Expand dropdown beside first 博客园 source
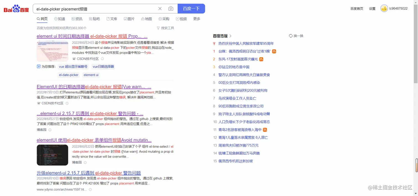 click(x=50, y=130)
